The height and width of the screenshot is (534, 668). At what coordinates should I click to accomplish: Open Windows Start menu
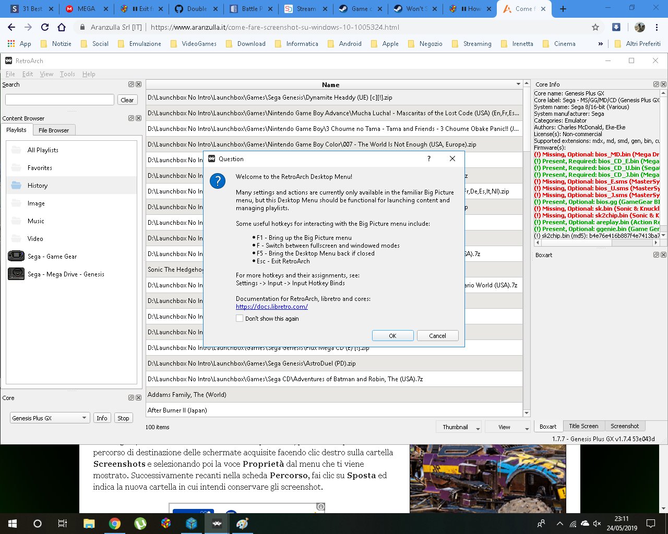13,524
